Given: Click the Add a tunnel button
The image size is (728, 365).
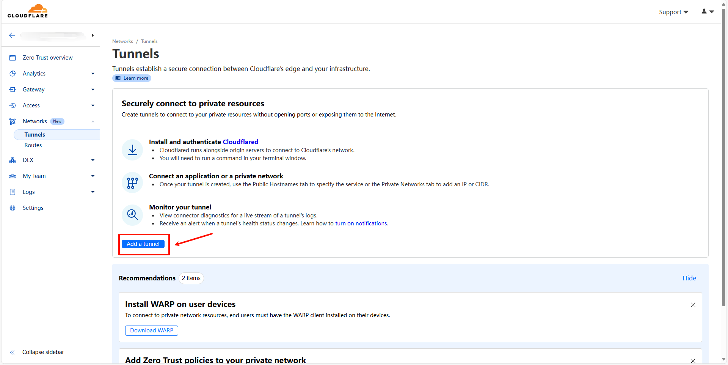Looking at the screenshot, I should pyautogui.click(x=143, y=244).
